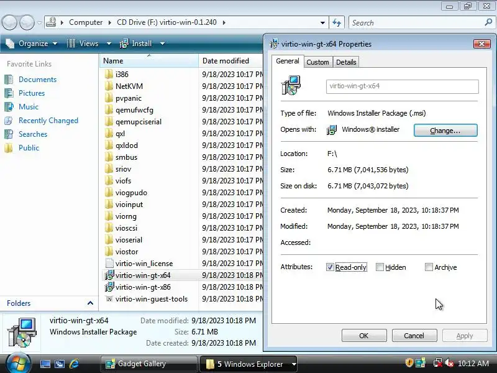Select the viogpudo folder icon
This screenshot has height=373, width=497.
click(x=109, y=193)
